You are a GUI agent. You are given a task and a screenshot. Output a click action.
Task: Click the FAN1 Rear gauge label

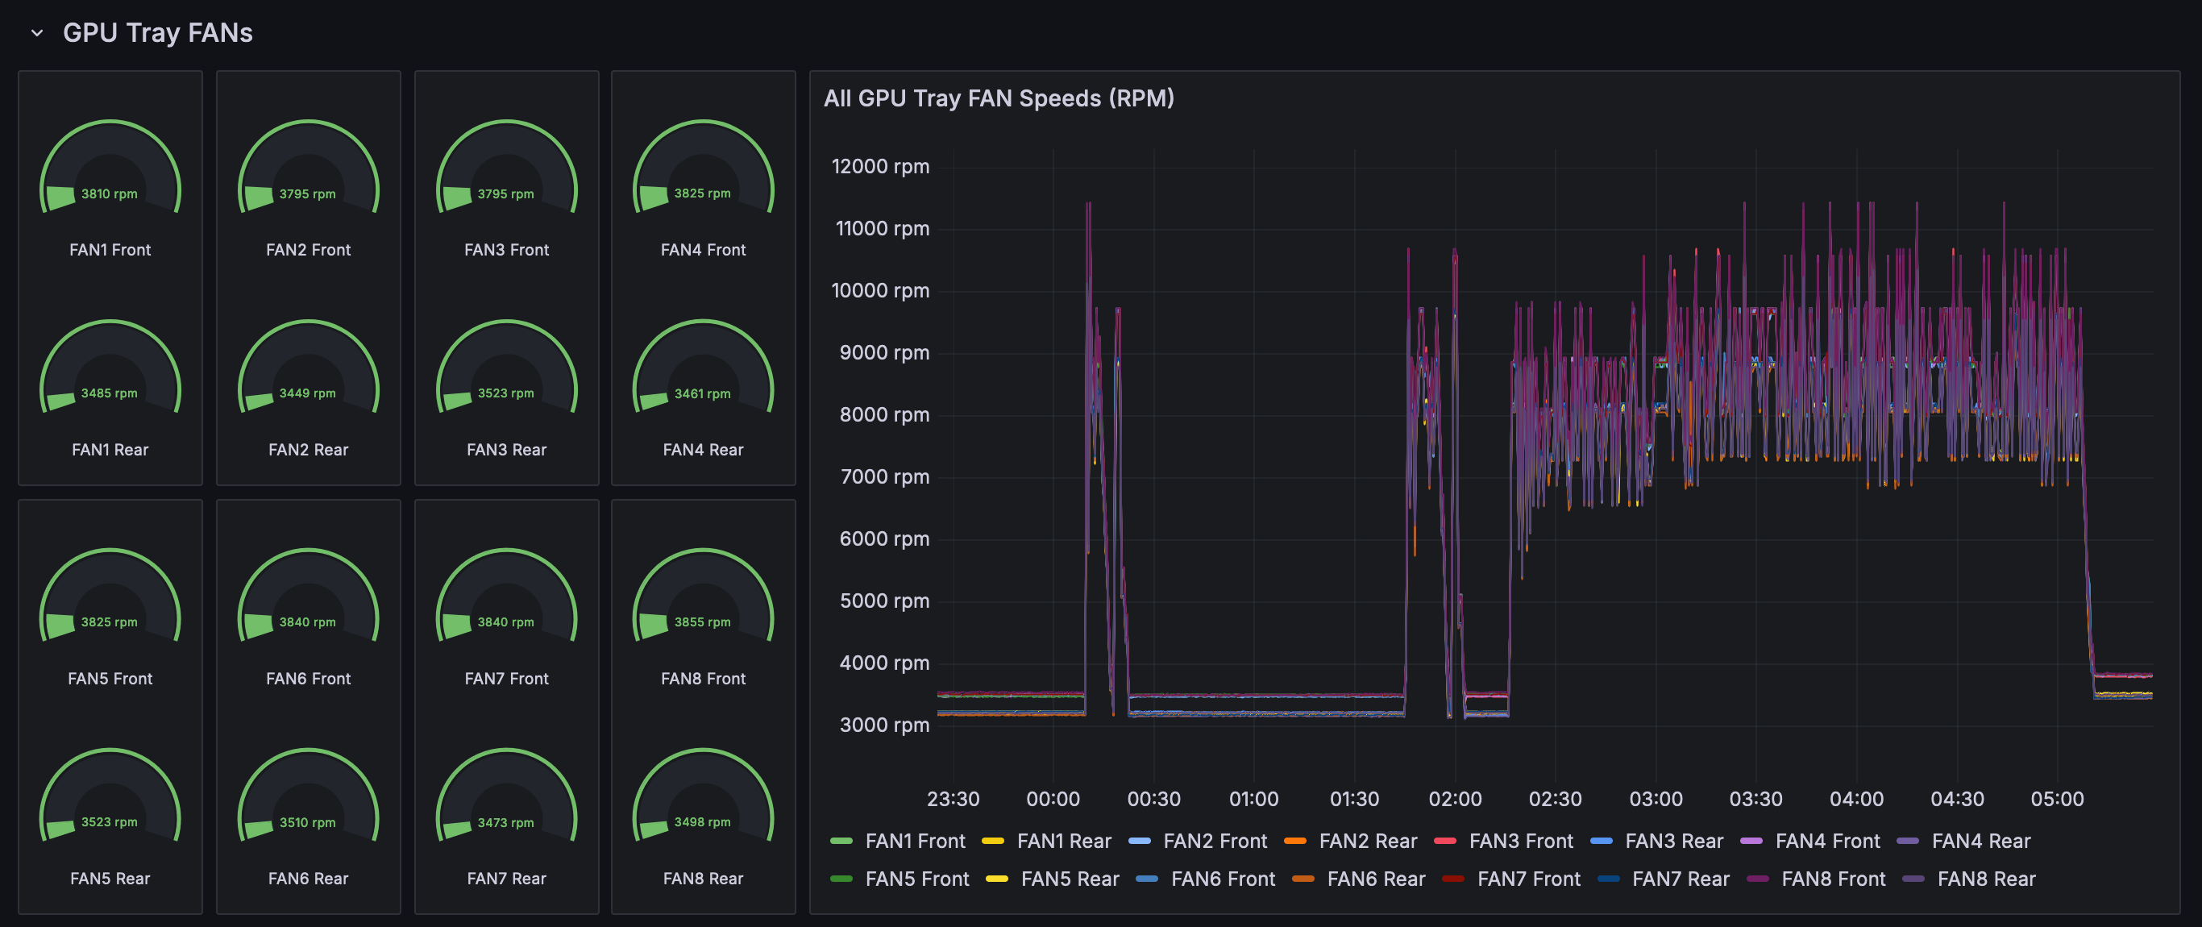tap(110, 450)
